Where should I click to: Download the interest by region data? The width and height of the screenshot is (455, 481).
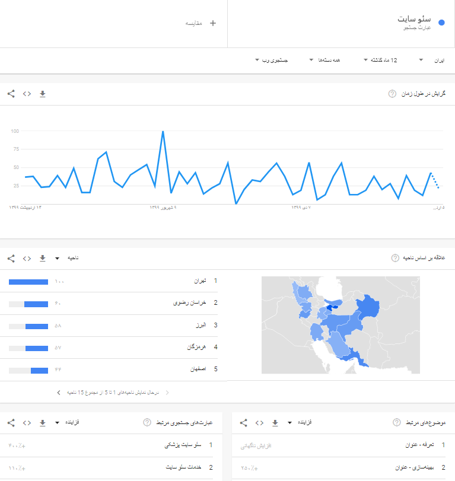(42, 258)
